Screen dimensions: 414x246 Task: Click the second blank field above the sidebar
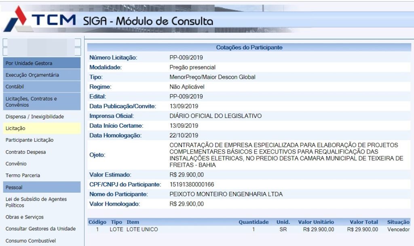42,52
